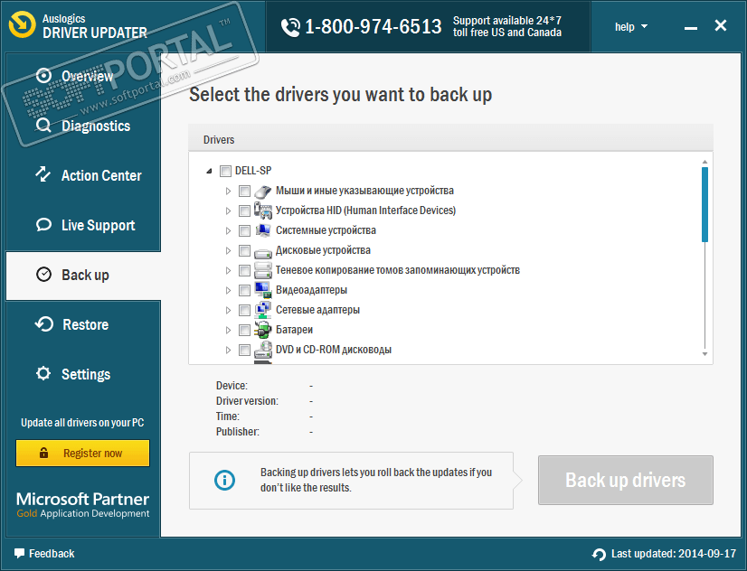Check the DVD и CD-ROM дисководы checkbox
This screenshot has height=571, width=747.
pos(244,350)
